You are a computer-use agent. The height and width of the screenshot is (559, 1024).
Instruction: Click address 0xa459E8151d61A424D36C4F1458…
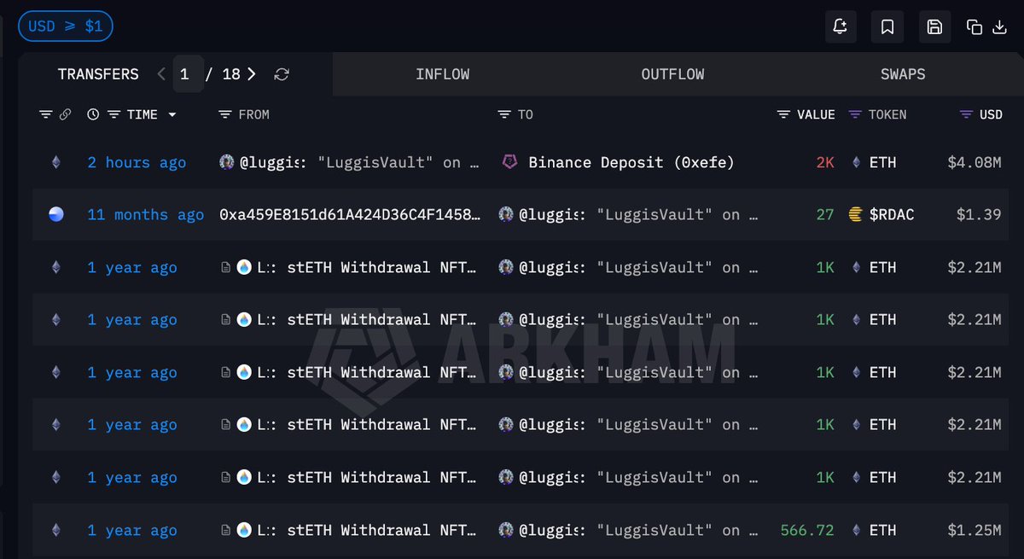pyautogui.click(x=349, y=215)
